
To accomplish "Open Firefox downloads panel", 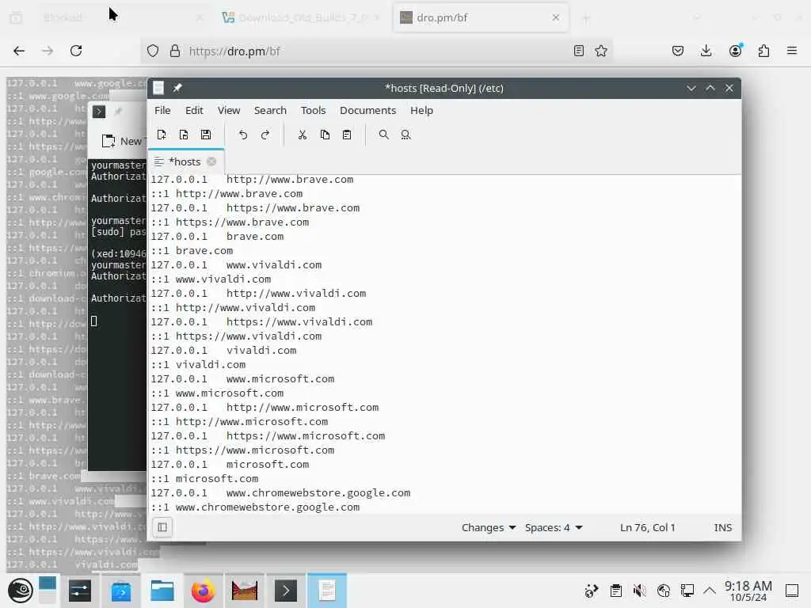I will tap(706, 51).
